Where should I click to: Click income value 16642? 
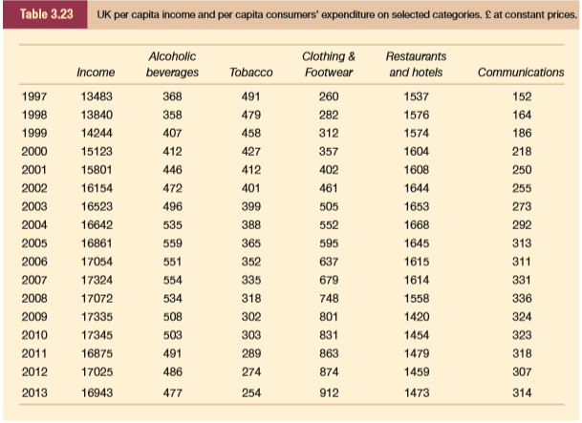(x=97, y=225)
